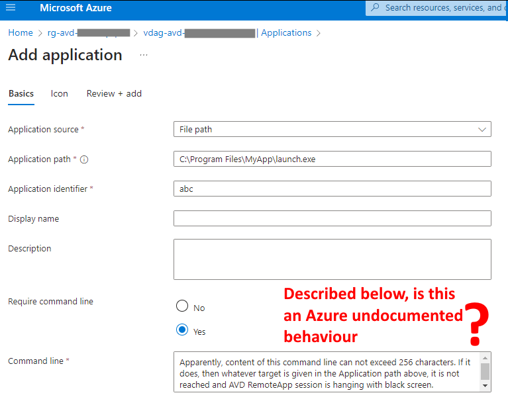This screenshot has width=508, height=399.
Task: Click the empty Display name field
Action: 332,218
